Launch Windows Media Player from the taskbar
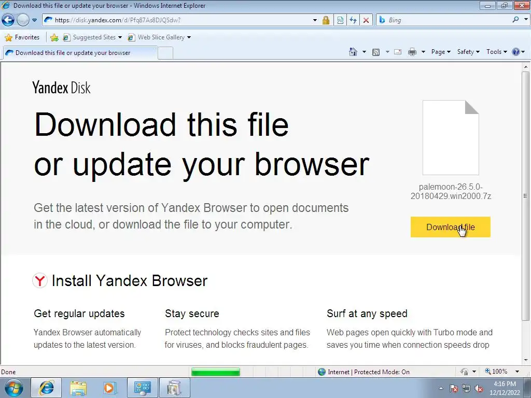Screen dimensions: 531x398 (110, 388)
